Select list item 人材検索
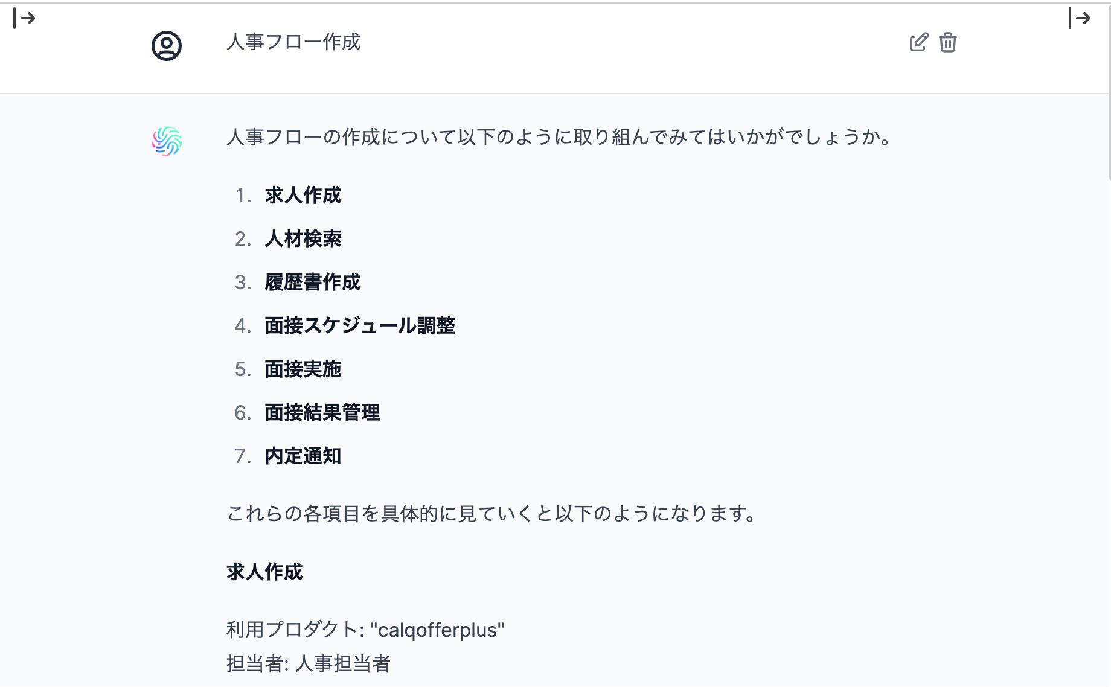 [303, 239]
